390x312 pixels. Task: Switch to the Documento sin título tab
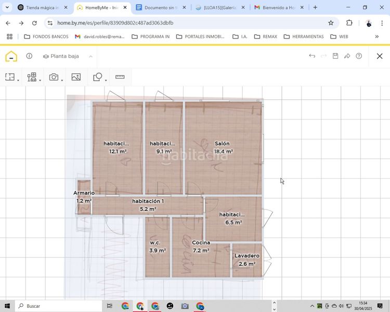[x=161, y=7]
